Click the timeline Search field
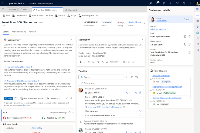Screen dimensions: 200x133 (x=101, y=77)
